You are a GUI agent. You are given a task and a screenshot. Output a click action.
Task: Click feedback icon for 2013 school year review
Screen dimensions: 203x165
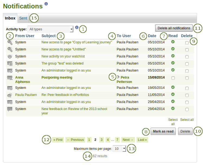pyautogui.click(x=10, y=109)
